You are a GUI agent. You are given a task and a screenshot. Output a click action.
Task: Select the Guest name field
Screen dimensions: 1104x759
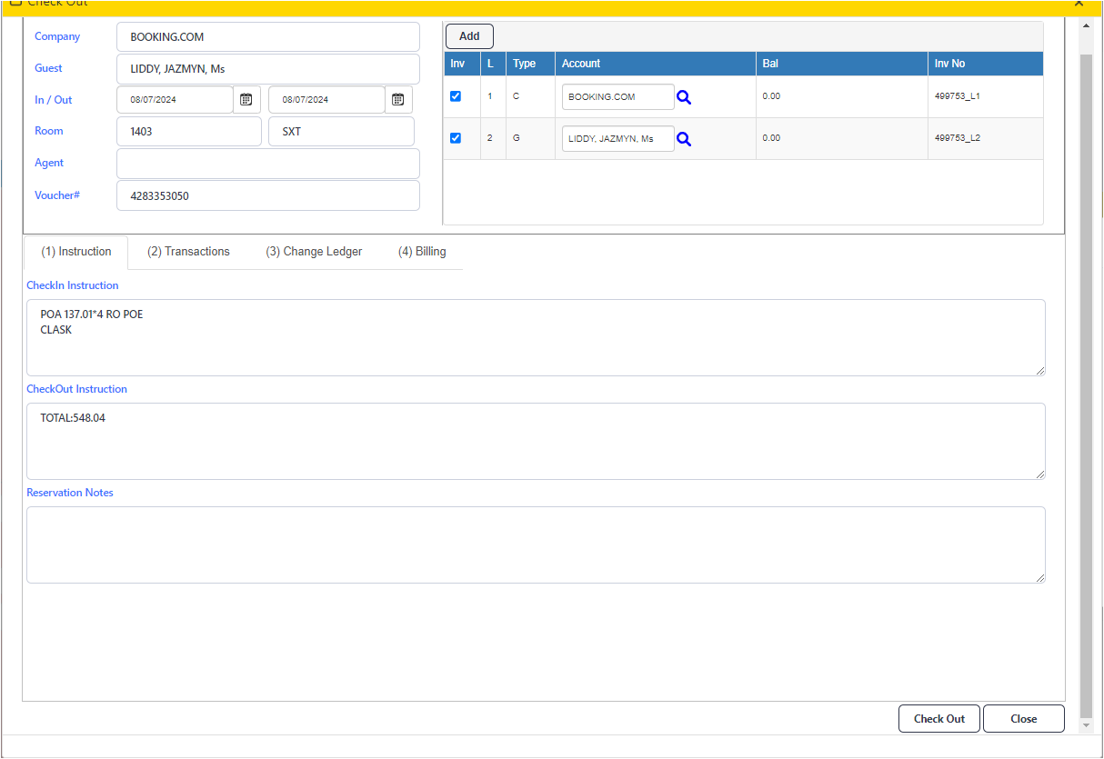268,69
